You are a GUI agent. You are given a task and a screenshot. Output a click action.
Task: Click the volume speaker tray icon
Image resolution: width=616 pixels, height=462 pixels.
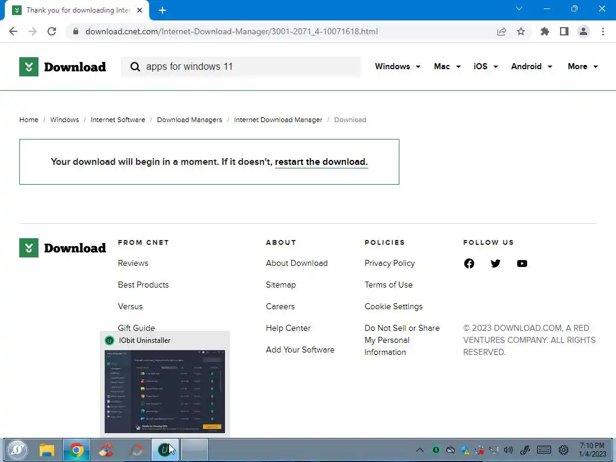click(508, 450)
